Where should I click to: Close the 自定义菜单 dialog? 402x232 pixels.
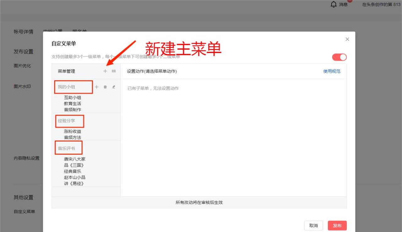347,39
